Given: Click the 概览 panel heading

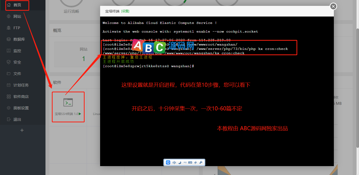Looking at the screenshot, I should click(57, 31).
